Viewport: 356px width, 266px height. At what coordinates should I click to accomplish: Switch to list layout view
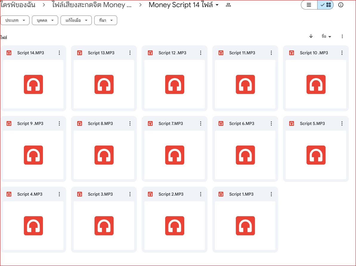[309, 5]
